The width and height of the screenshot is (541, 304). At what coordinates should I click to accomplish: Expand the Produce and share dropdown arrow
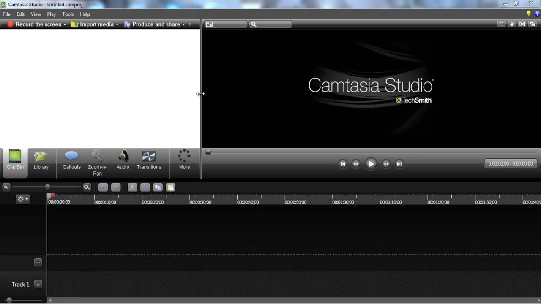point(183,24)
